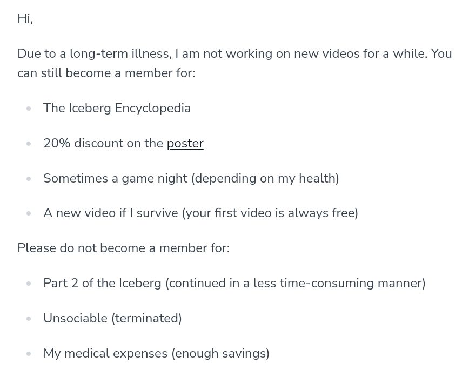Click the "Unsociable (terminated)" item
The image size is (469, 377).
pos(112,318)
